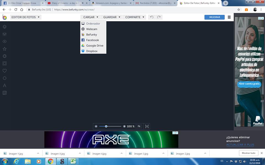The image size is (265, 165).
Task: Select Webcam in the Cargar menu
Action: [91, 29]
